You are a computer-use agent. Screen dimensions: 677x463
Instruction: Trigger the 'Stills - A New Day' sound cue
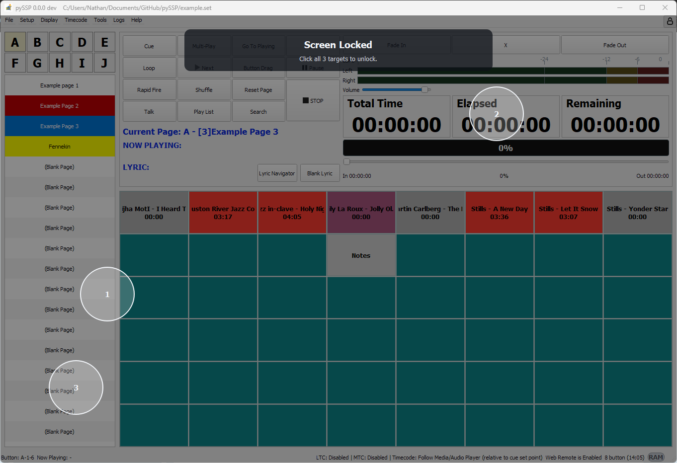(499, 212)
